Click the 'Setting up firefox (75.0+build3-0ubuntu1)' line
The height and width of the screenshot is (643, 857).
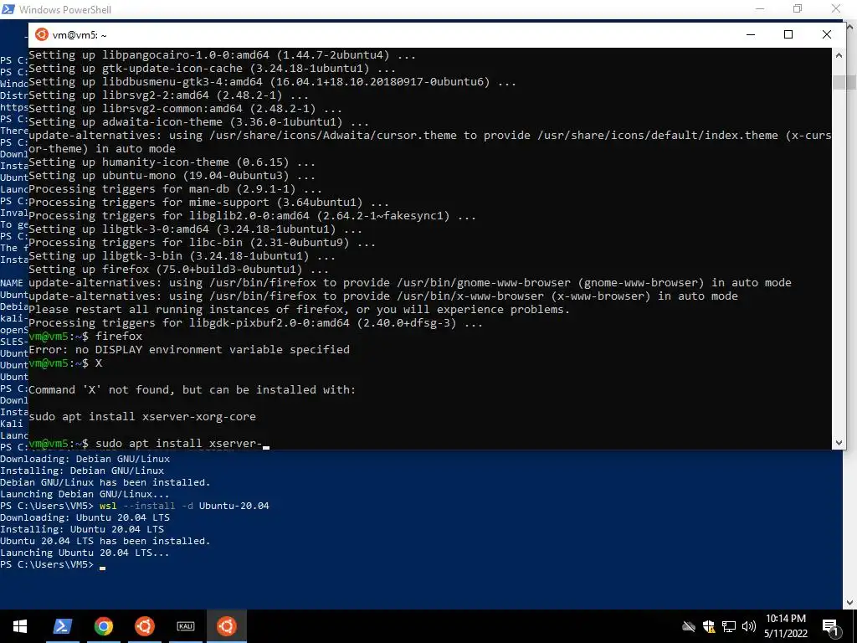tap(178, 270)
